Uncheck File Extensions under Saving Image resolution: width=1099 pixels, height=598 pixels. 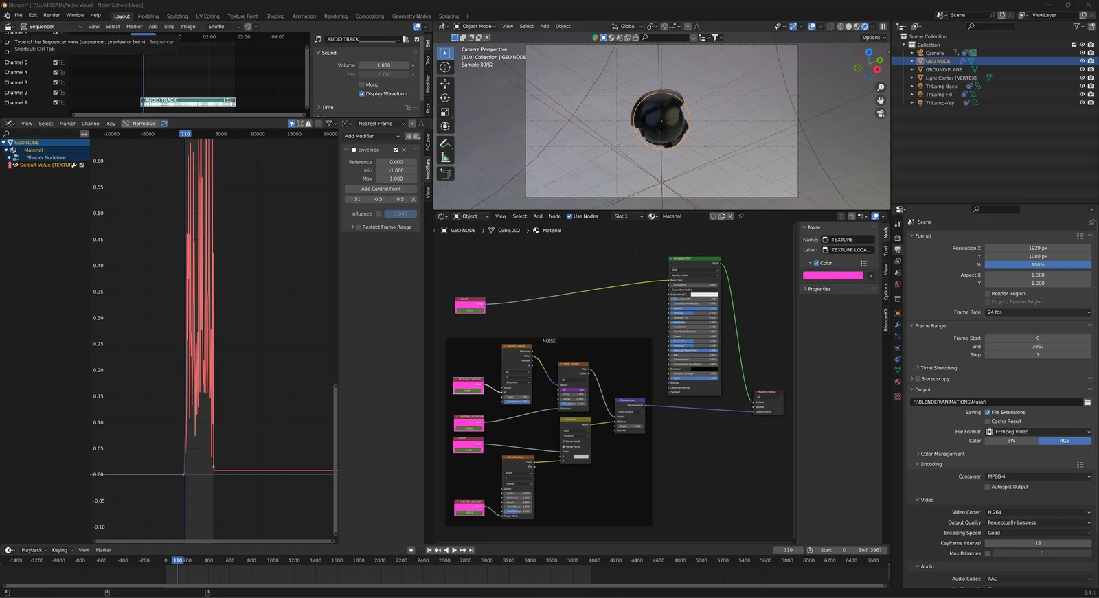(x=988, y=413)
